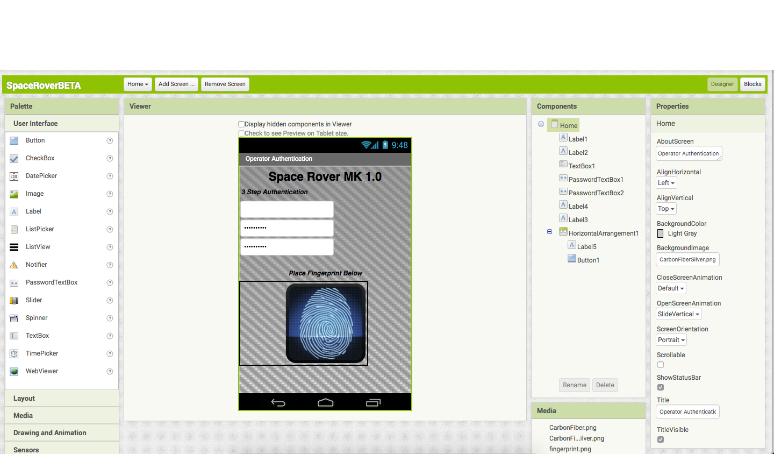The width and height of the screenshot is (774, 454).
Task: Select the Button component in the palette
Action: [x=13, y=140]
